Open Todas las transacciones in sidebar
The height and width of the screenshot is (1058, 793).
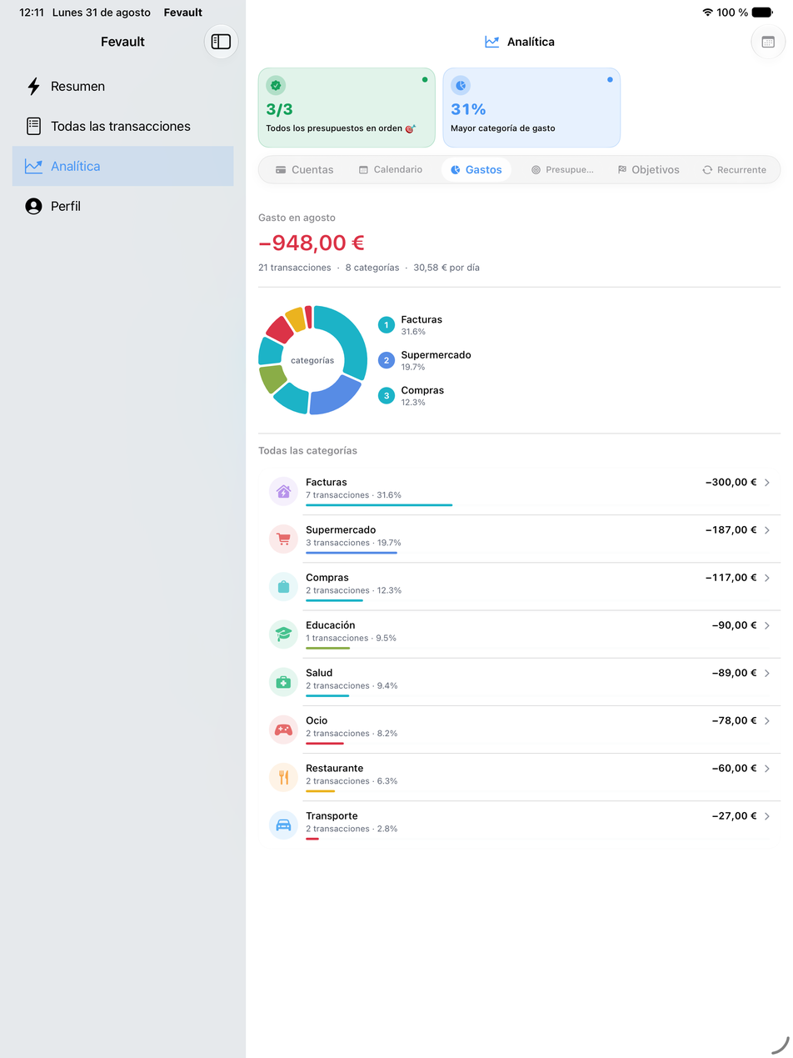coord(122,126)
